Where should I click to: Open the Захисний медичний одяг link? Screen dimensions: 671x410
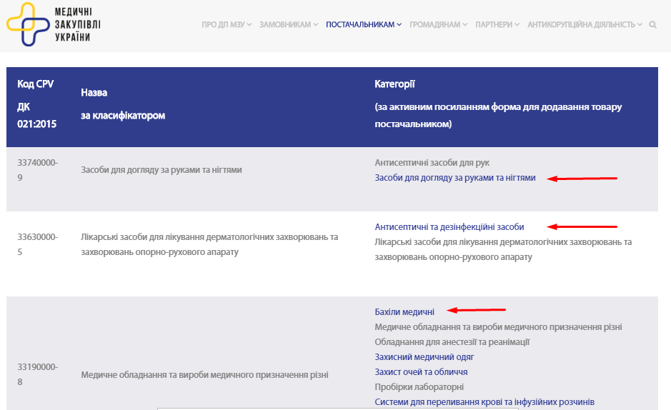click(x=424, y=356)
